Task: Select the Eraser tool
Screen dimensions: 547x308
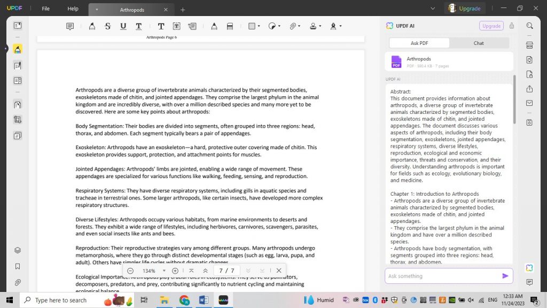Action: tap(229, 26)
